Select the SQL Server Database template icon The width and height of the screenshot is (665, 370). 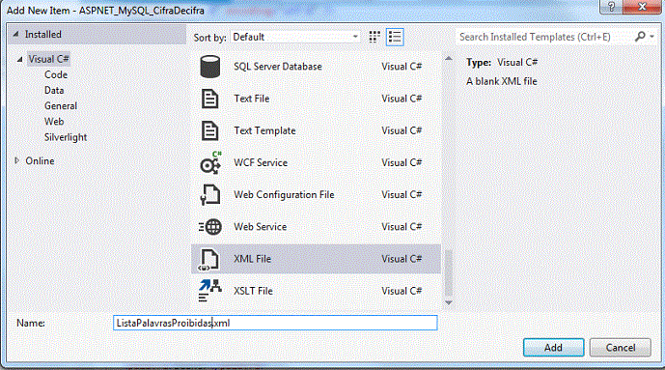(209, 67)
